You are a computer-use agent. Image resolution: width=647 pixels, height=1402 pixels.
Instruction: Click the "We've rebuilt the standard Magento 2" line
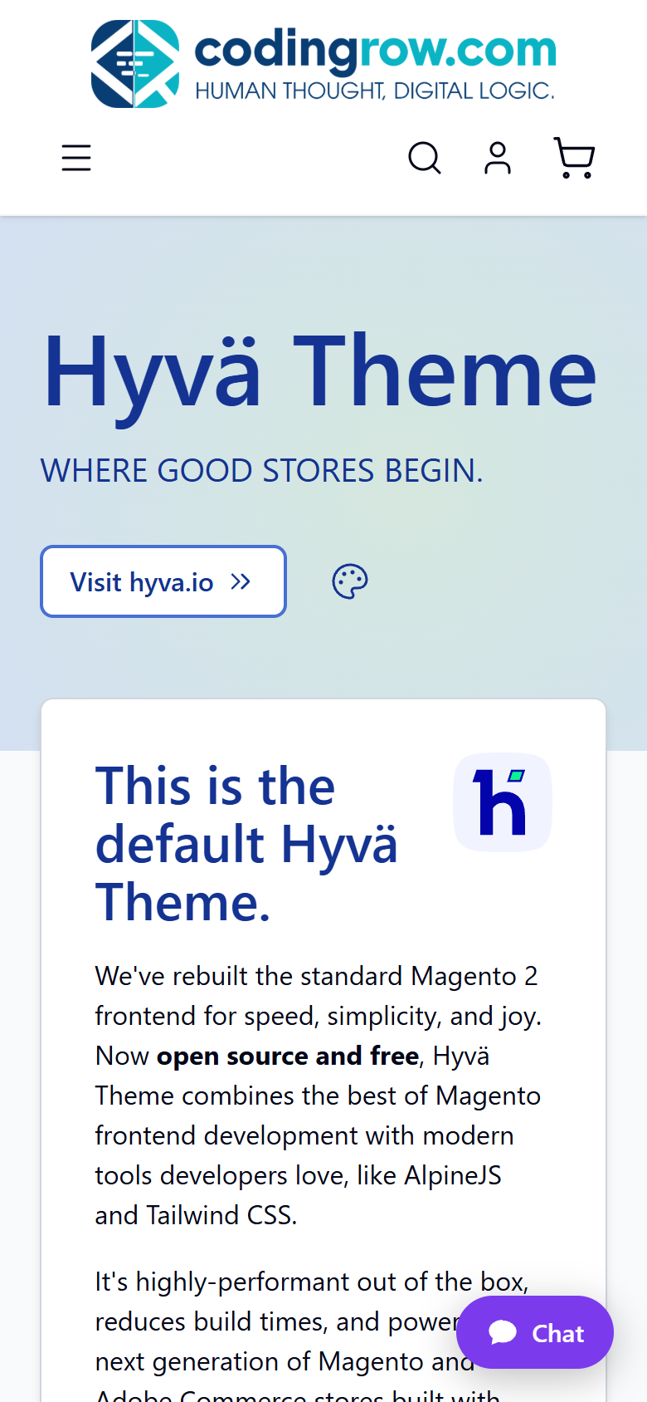click(316, 976)
